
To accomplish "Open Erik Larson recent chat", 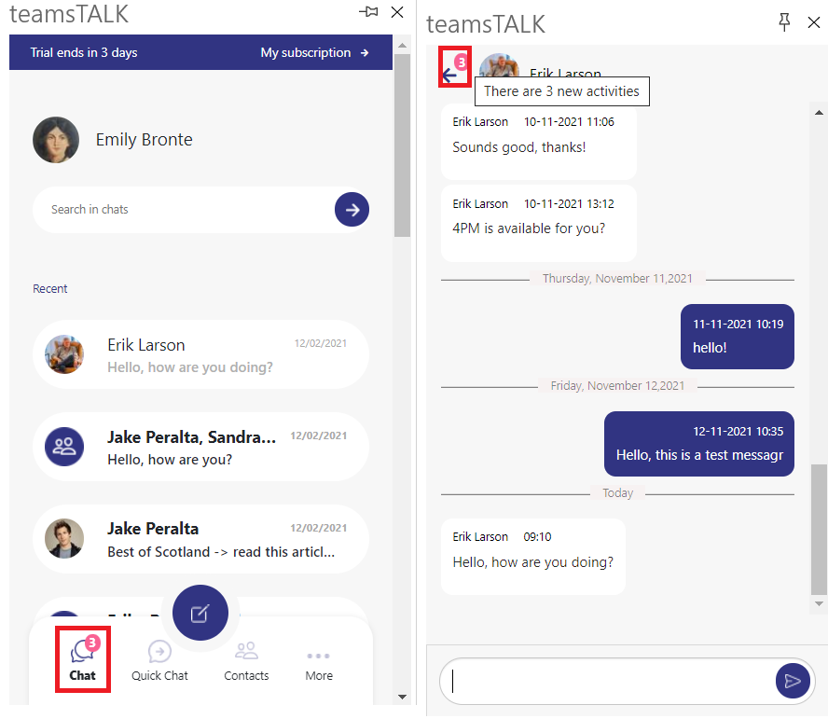I will 200,354.
